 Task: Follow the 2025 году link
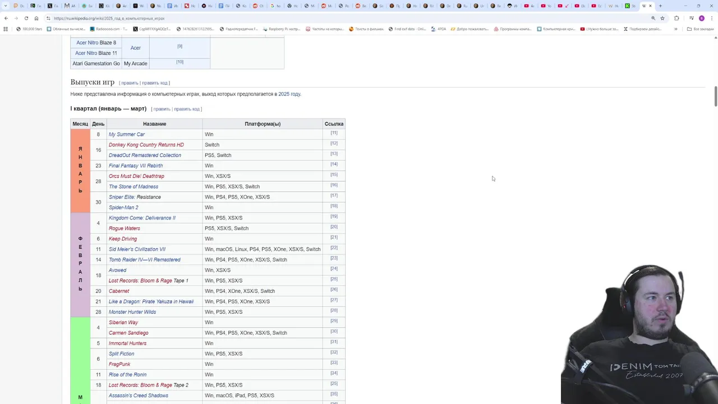[x=289, y=94]
